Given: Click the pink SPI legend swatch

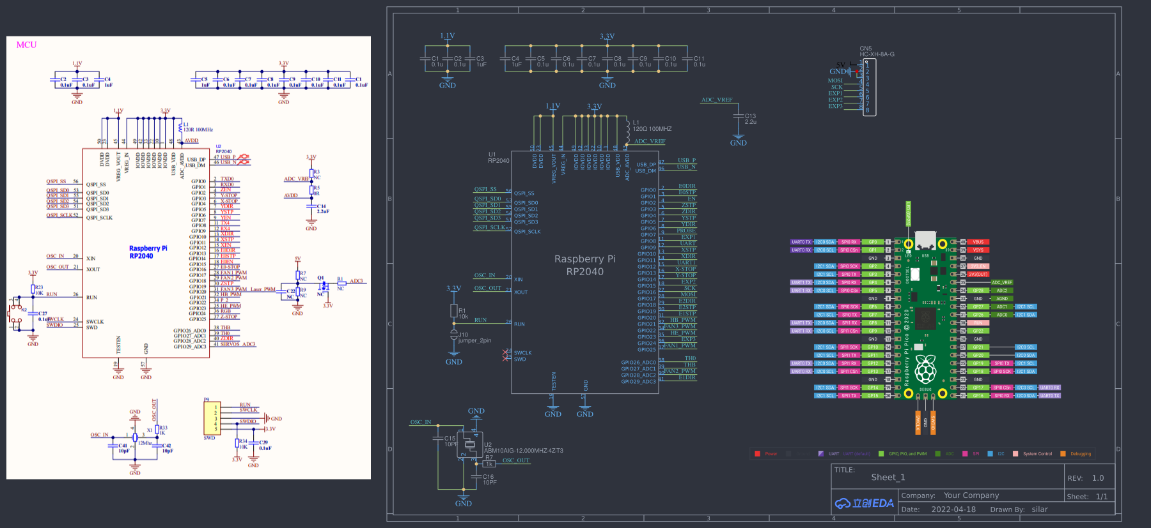Looking at the screenshot, I should (965, 454).
